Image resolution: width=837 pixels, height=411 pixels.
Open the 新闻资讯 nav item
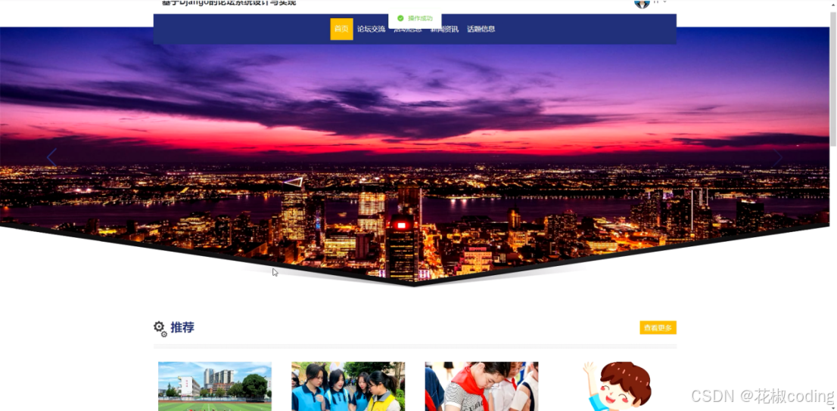445,29
